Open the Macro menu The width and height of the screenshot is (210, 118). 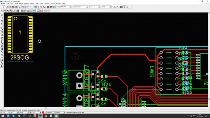pos(52,4)
